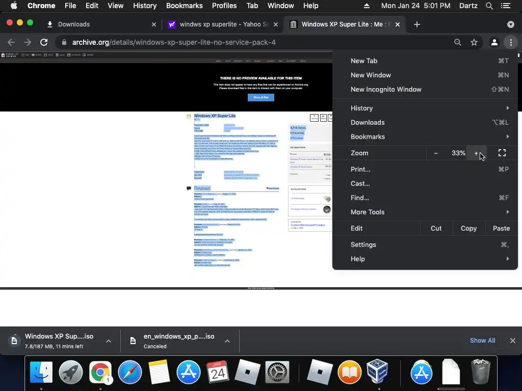The height and width of the screenshot is (391, 522).
Task: Select Find... from the menu
Action: pyautogui.click(x=425, y=198)
